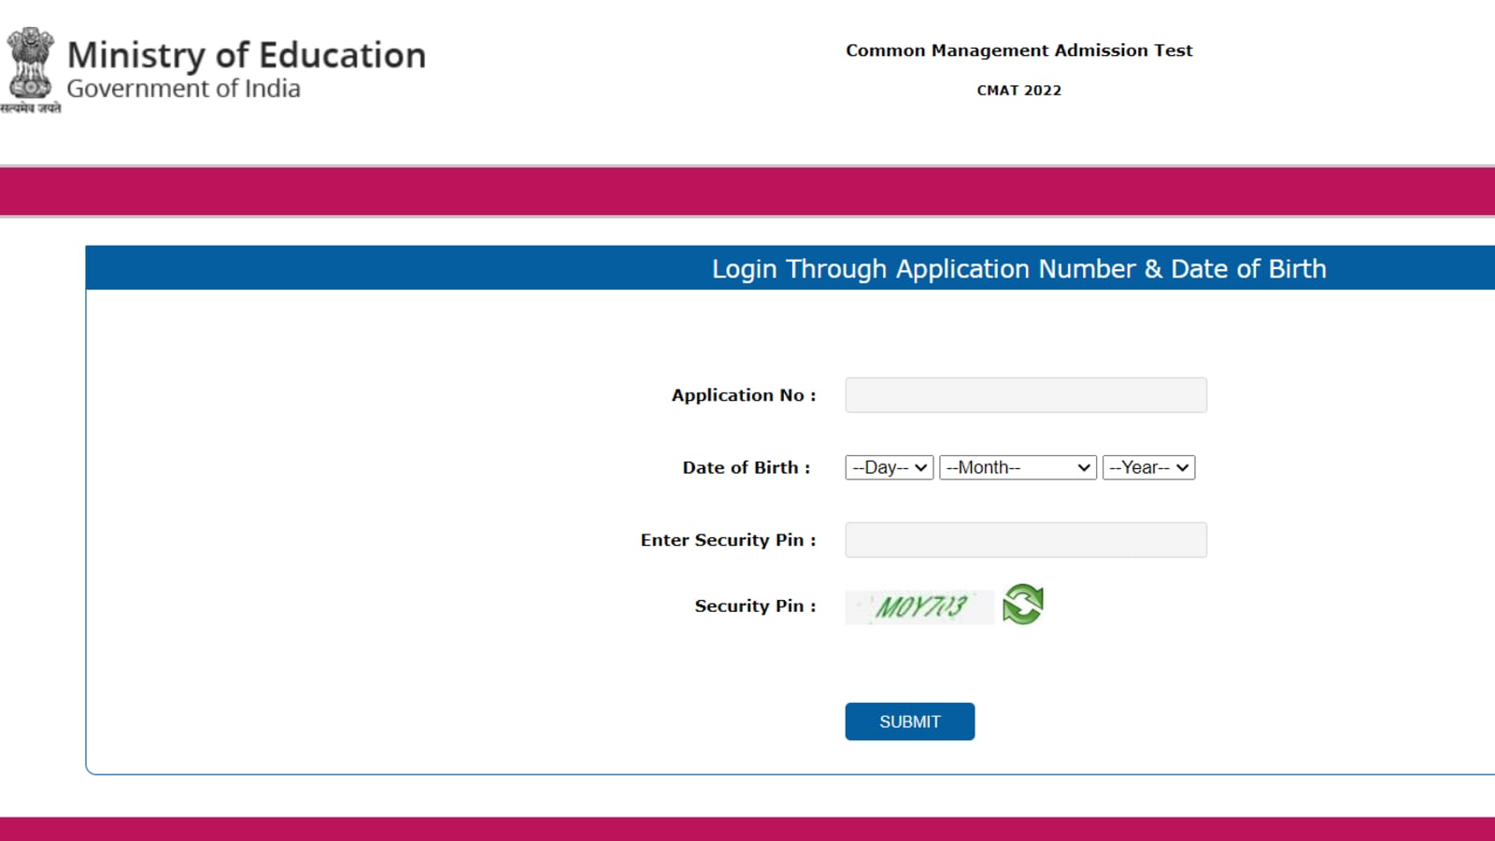Click the Application No label
The height and width of the screenshot is (841, 1495).
click(744, 395)
